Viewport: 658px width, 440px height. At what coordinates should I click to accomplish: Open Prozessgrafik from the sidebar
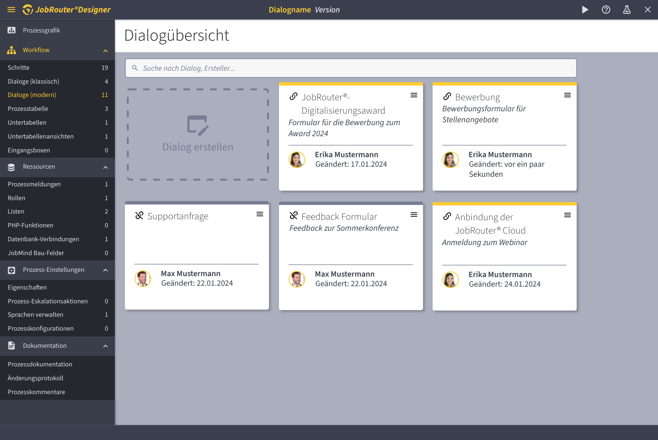coord(41,30)
